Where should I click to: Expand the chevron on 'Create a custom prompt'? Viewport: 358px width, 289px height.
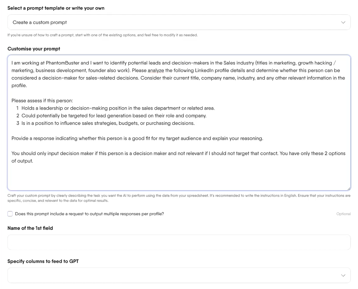(343, 22)
